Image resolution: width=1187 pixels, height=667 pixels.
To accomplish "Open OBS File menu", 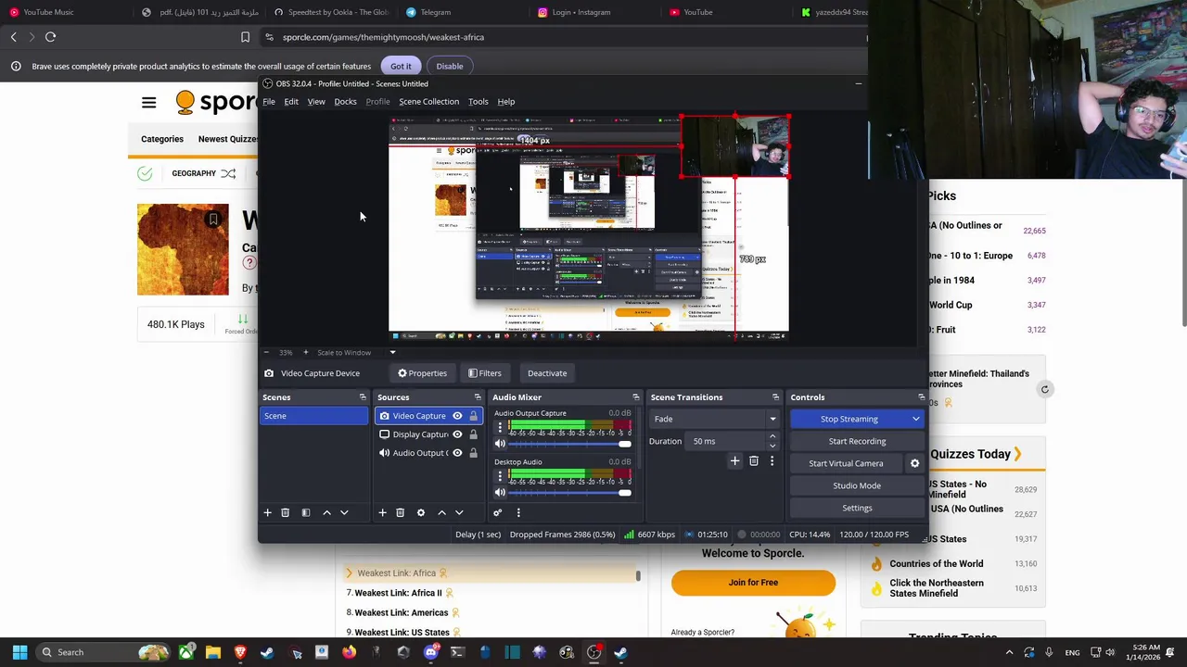I will coord(269,102).
